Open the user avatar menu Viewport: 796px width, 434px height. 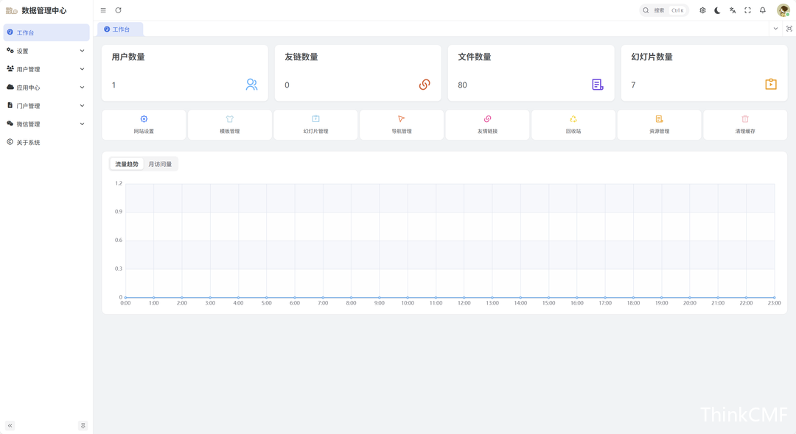click(783, 10)
